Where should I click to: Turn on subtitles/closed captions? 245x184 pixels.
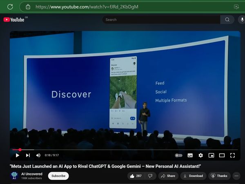(190, 155)
